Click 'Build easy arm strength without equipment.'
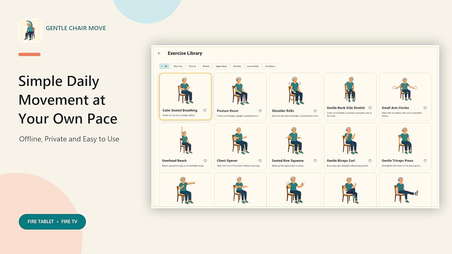This screenshot has width=452, height=254. pos(348,166)
